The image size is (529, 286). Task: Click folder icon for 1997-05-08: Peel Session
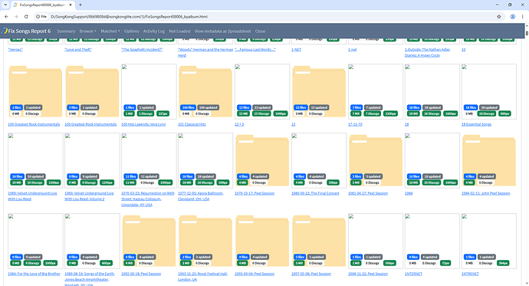point(319,241)
